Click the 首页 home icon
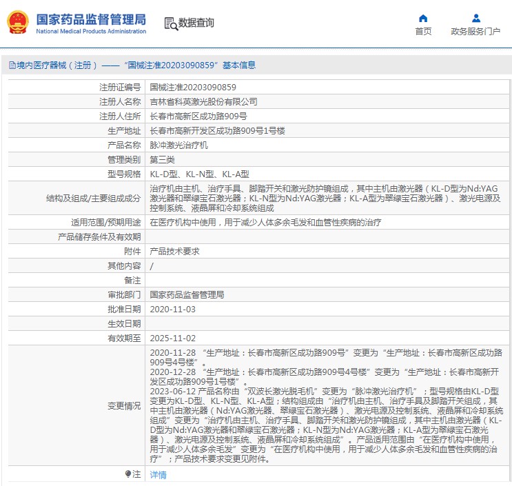Screen dimensions: 512x486 point(423,18)
